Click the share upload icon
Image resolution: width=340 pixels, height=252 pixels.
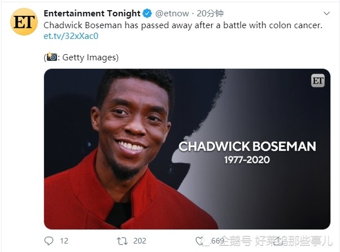point(278,241)
